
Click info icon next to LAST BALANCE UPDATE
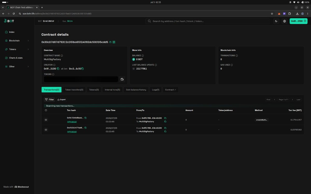[x=156, y=65]
